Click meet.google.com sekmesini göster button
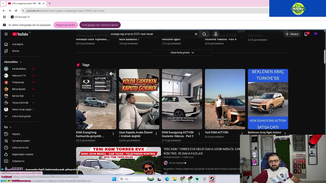The height and width of the screenshot is (183, 326). tap(100, 25)
